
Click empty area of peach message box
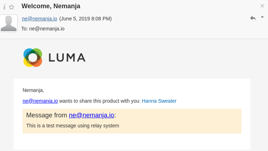(x=187, y=122)
